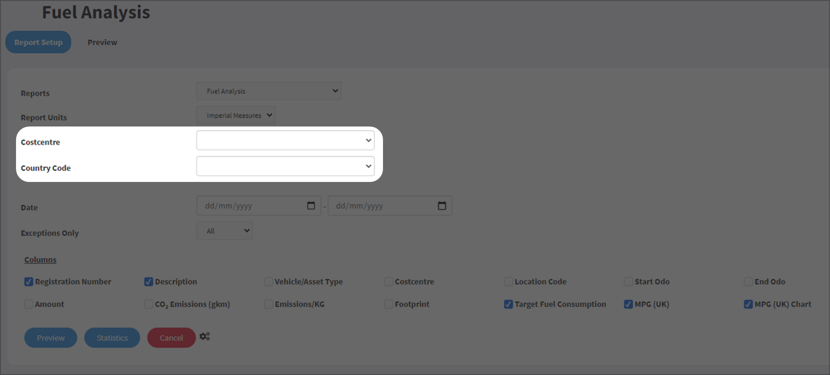The height and width of the screenshot is (375, 830).
Task: Open the report settings gear icon
Action: coord(205,337)
